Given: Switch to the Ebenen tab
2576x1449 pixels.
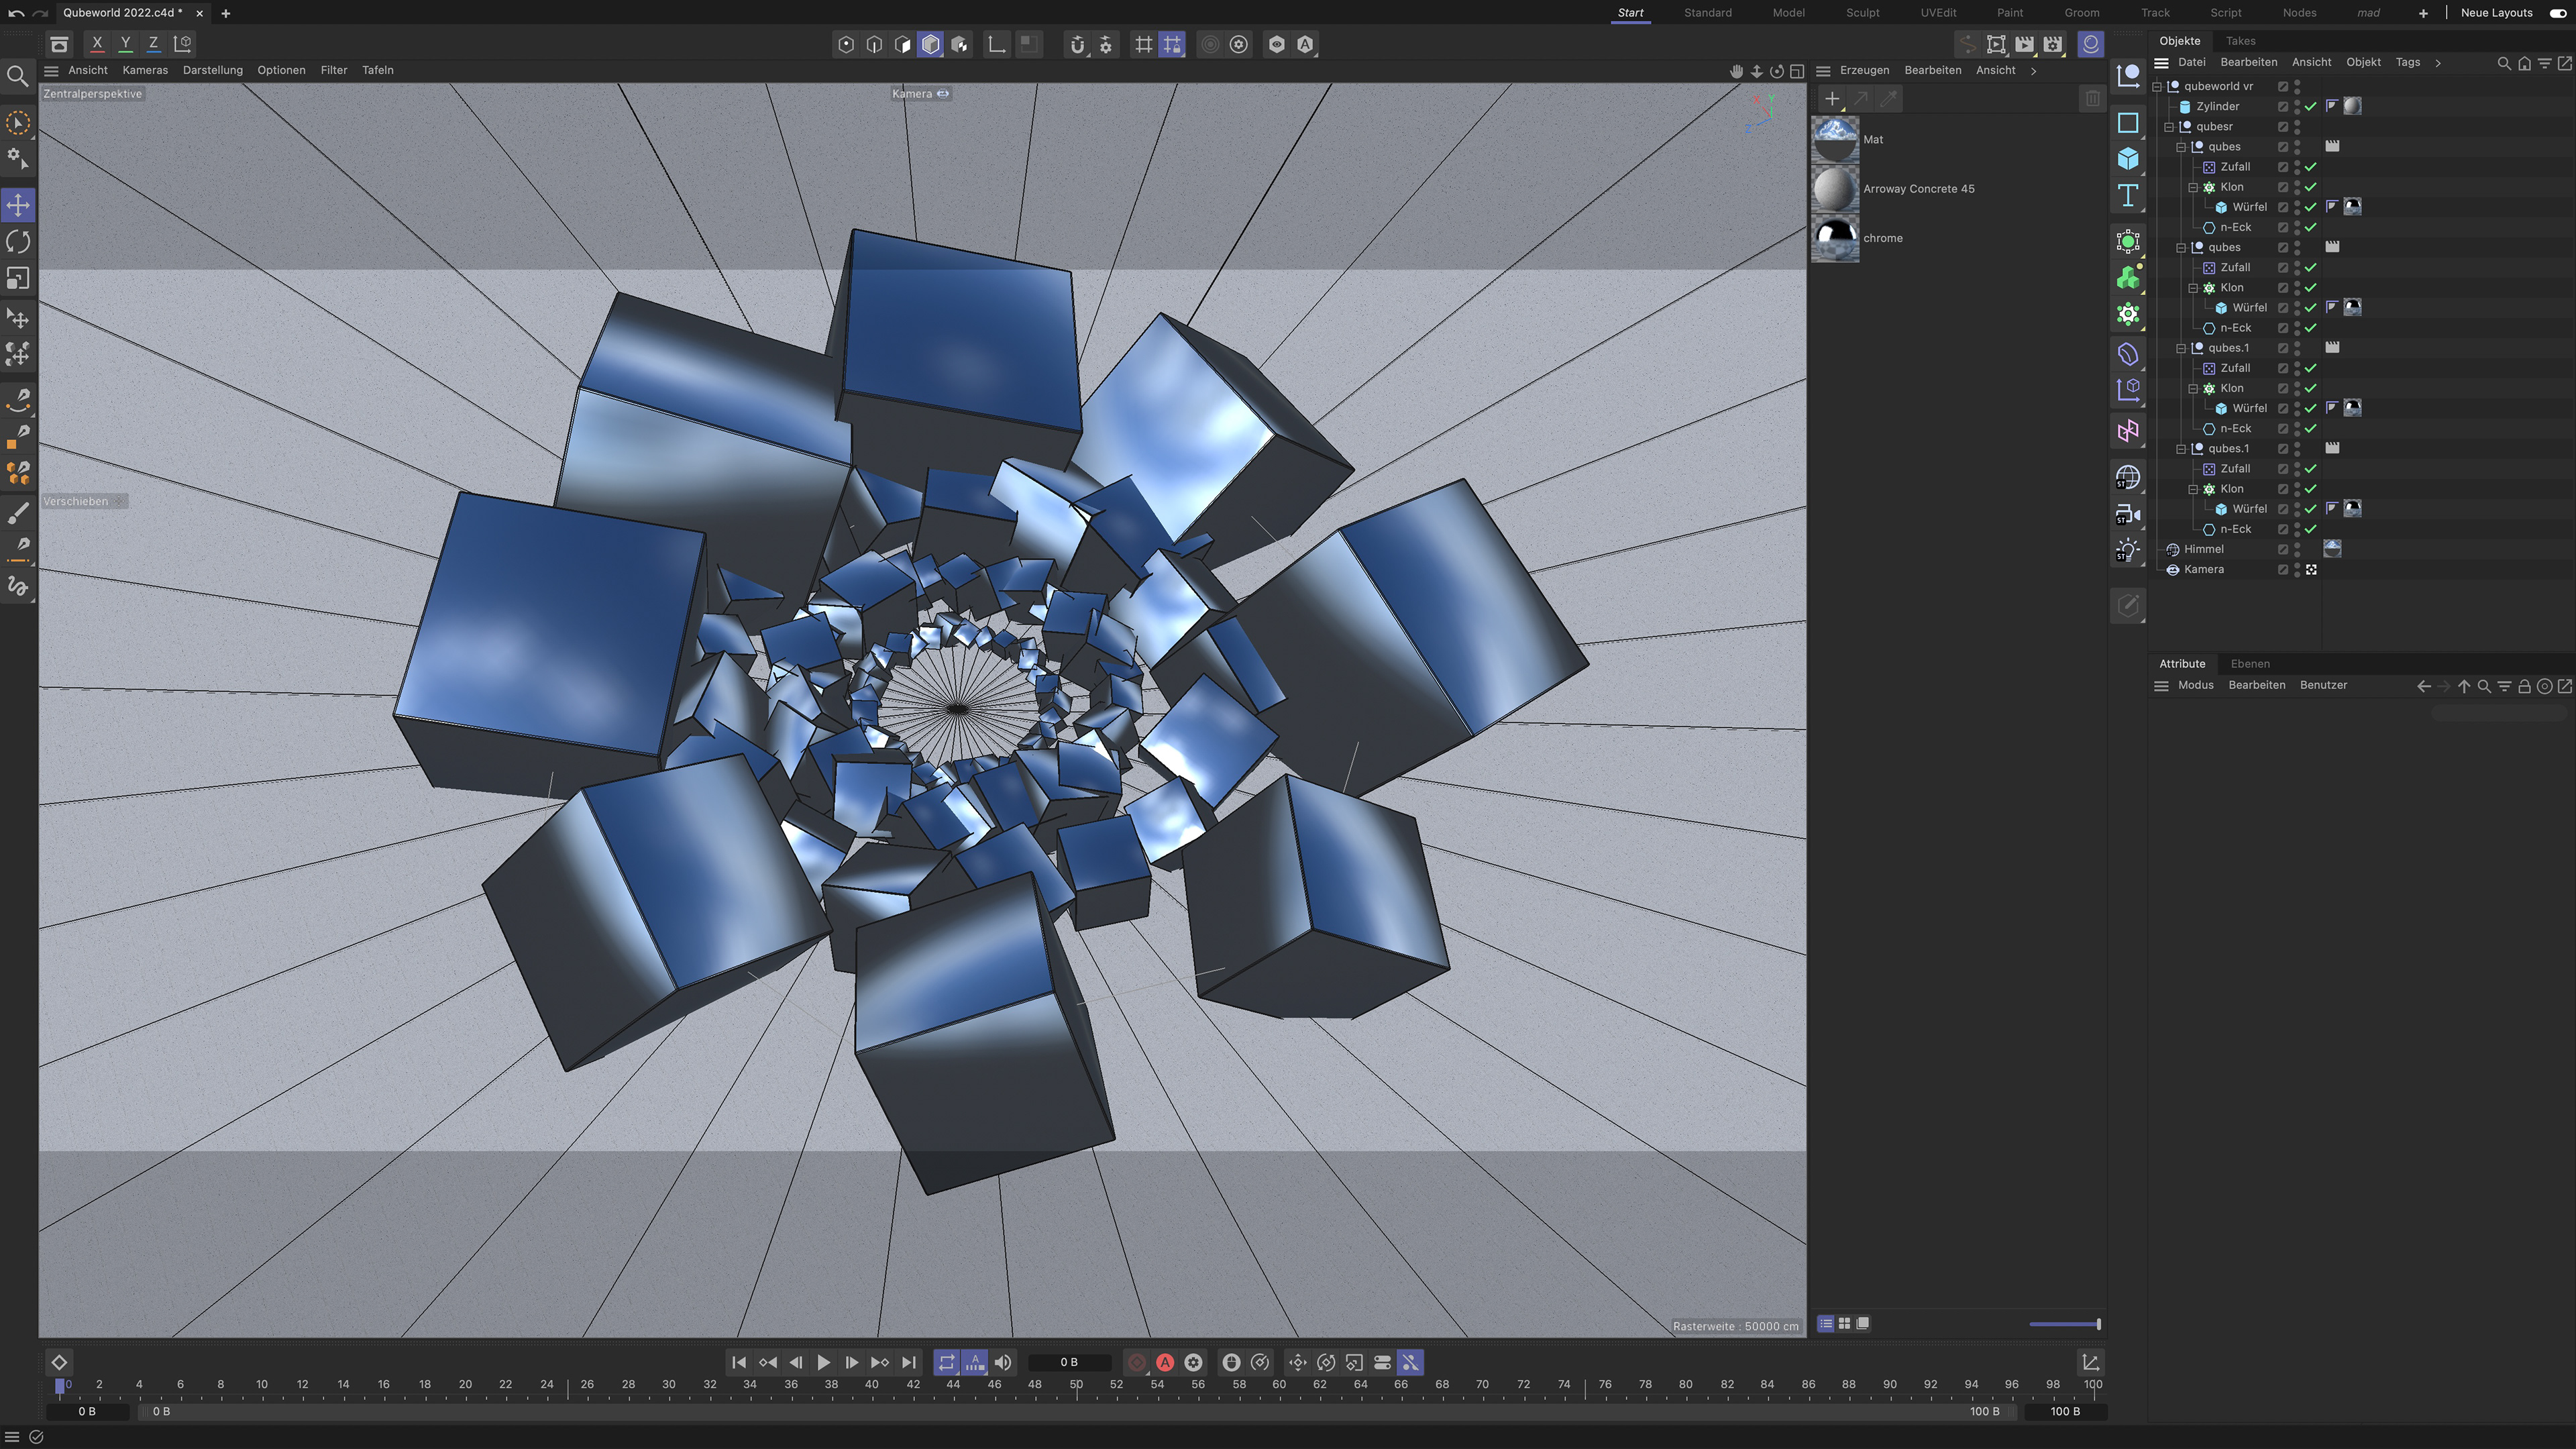Looking at the screenshot, I should pos(2250,664).
